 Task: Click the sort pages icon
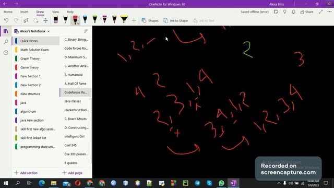86,31
